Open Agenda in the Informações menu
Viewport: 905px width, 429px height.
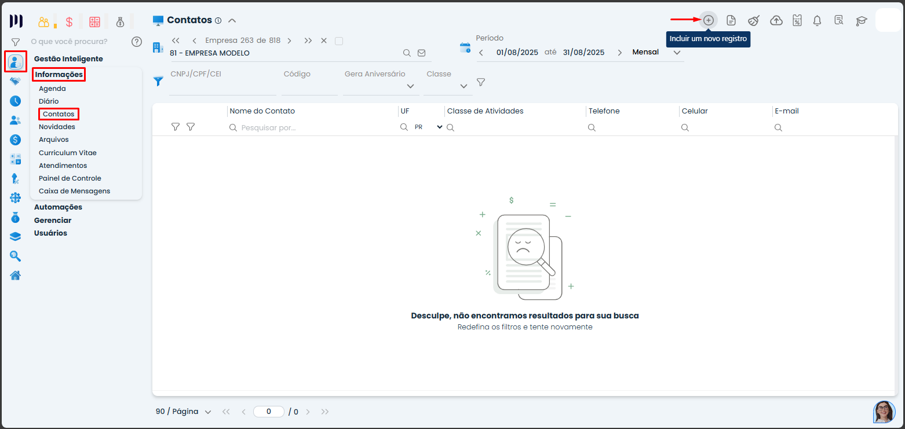click(52, 89)
